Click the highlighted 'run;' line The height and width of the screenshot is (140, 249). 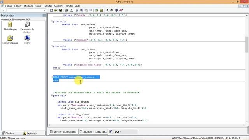(x=56, y=80)
